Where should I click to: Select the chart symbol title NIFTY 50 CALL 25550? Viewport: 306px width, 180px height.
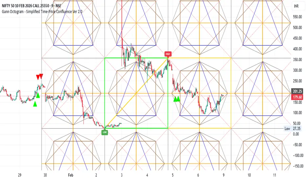pyautogui.click(x=32, y=6)
